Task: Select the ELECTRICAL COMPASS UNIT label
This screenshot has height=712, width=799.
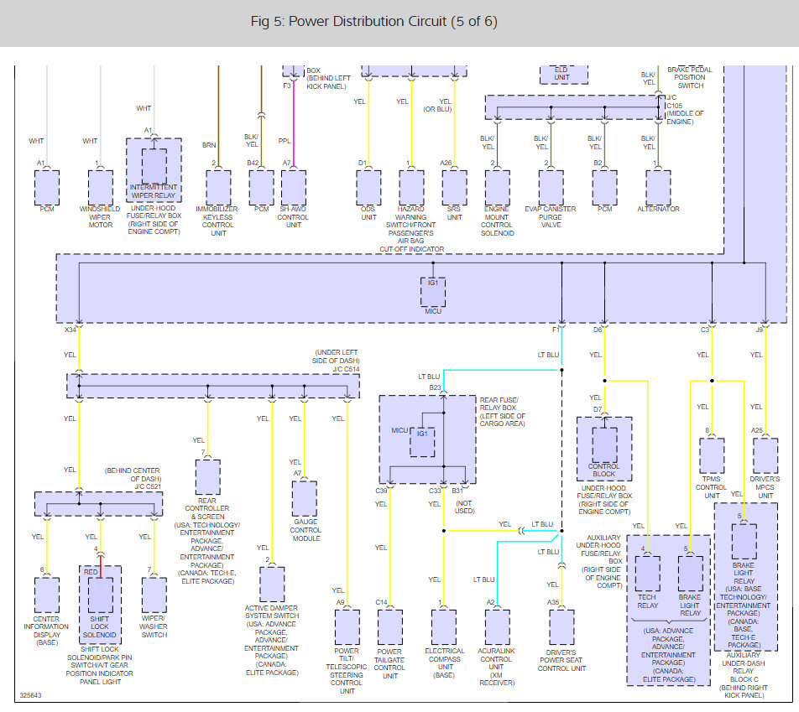Action: 444,659
